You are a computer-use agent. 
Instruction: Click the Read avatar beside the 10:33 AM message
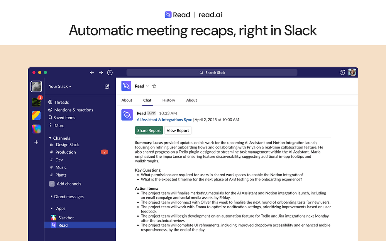[x=127, y=115]
